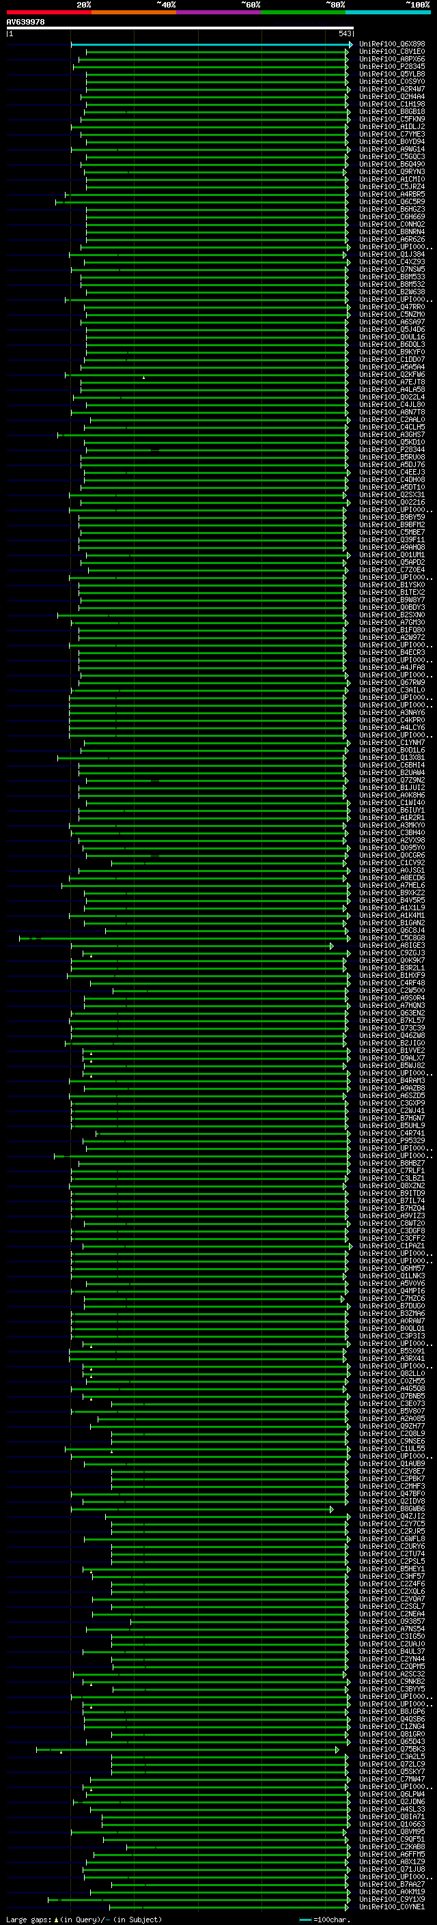This screenshot has width=437, height=1925.
Task: Open hit UniRef100_Q6X898
Action: pyautogui.click(x=392, y=44)
